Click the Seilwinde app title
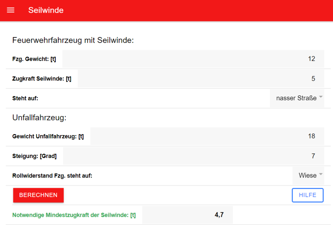 pyautogui.click(x=46, y=10)
